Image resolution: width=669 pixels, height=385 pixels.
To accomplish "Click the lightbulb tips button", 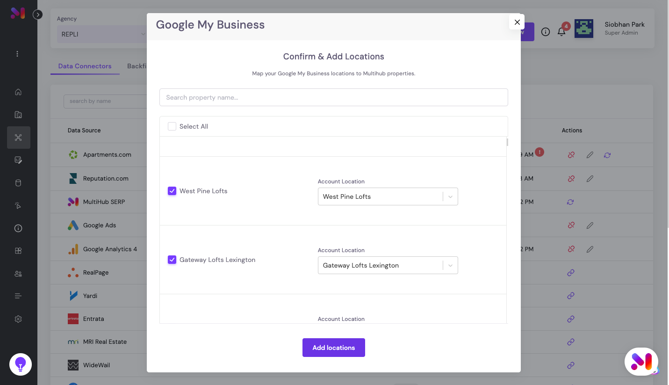I will click(21, 364).
